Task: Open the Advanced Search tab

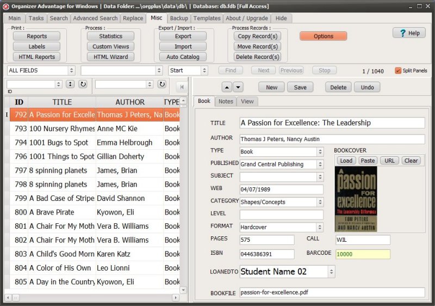Action: pos(95,19)
